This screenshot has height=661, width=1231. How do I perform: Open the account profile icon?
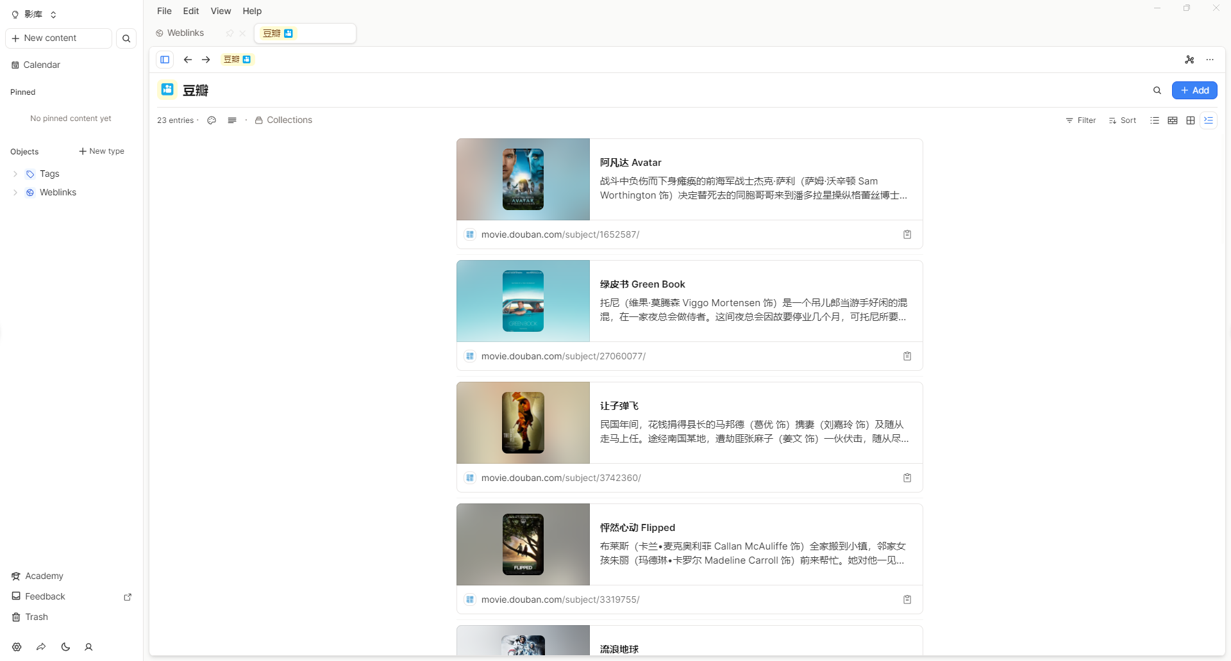coord(88,647)
